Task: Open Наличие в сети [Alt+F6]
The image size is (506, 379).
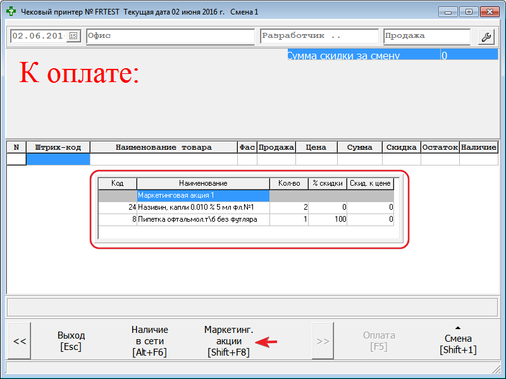Action: coord(149,341)
